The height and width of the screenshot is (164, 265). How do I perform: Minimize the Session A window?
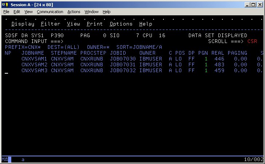[246, 4]
